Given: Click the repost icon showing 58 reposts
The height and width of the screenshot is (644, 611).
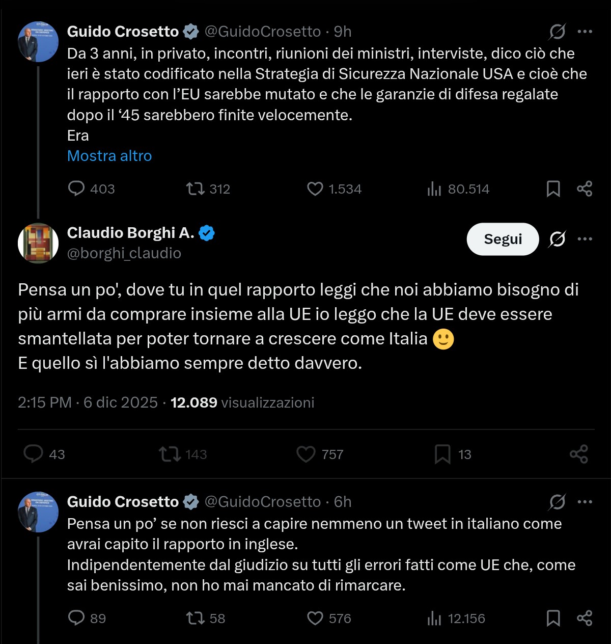Looking at the screenshot, I should click(x=195, y=619).
